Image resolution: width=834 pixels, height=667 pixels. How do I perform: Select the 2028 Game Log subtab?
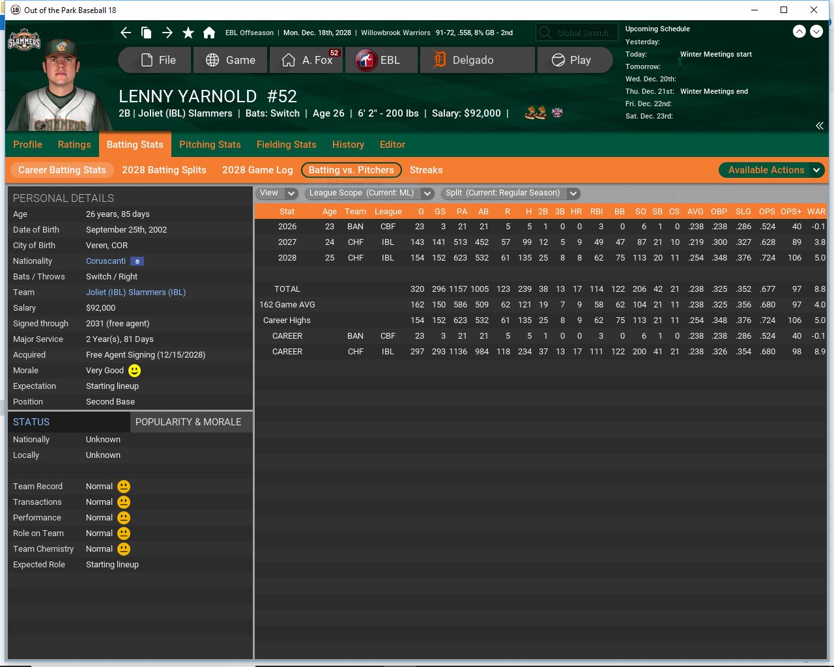point(257,170)
